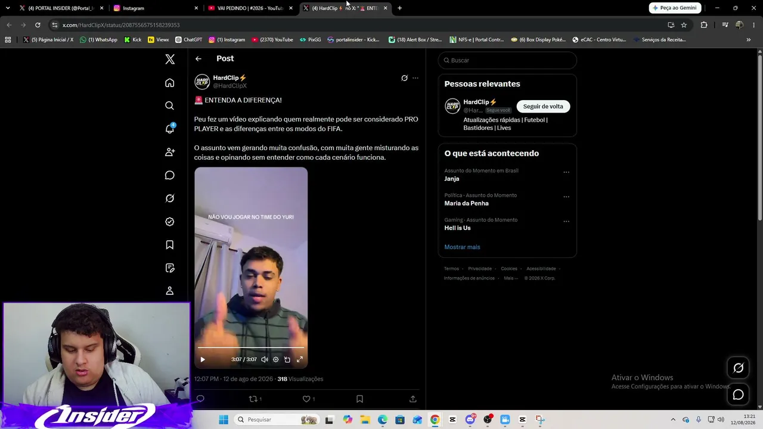Repost the HardClip post
763x429 pixels.
click(x=253, y=399)
